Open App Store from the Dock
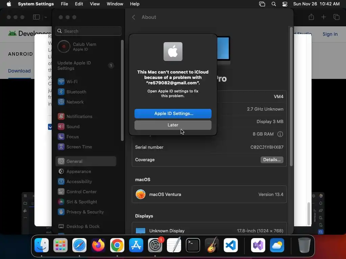Image resolution: width=346 pixels, height=259 pixels. tap(136, 245)
